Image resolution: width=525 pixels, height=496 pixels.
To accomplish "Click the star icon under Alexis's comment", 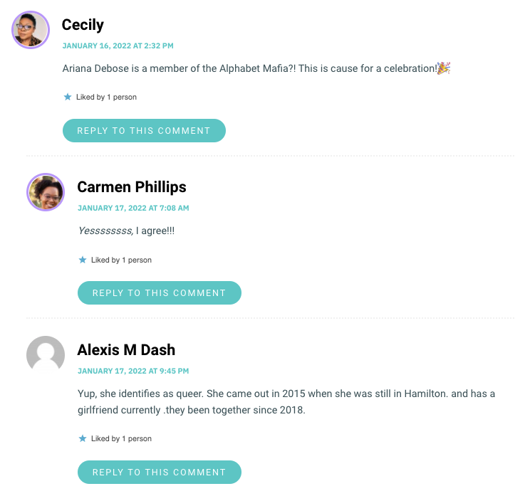I will point(83,438).
